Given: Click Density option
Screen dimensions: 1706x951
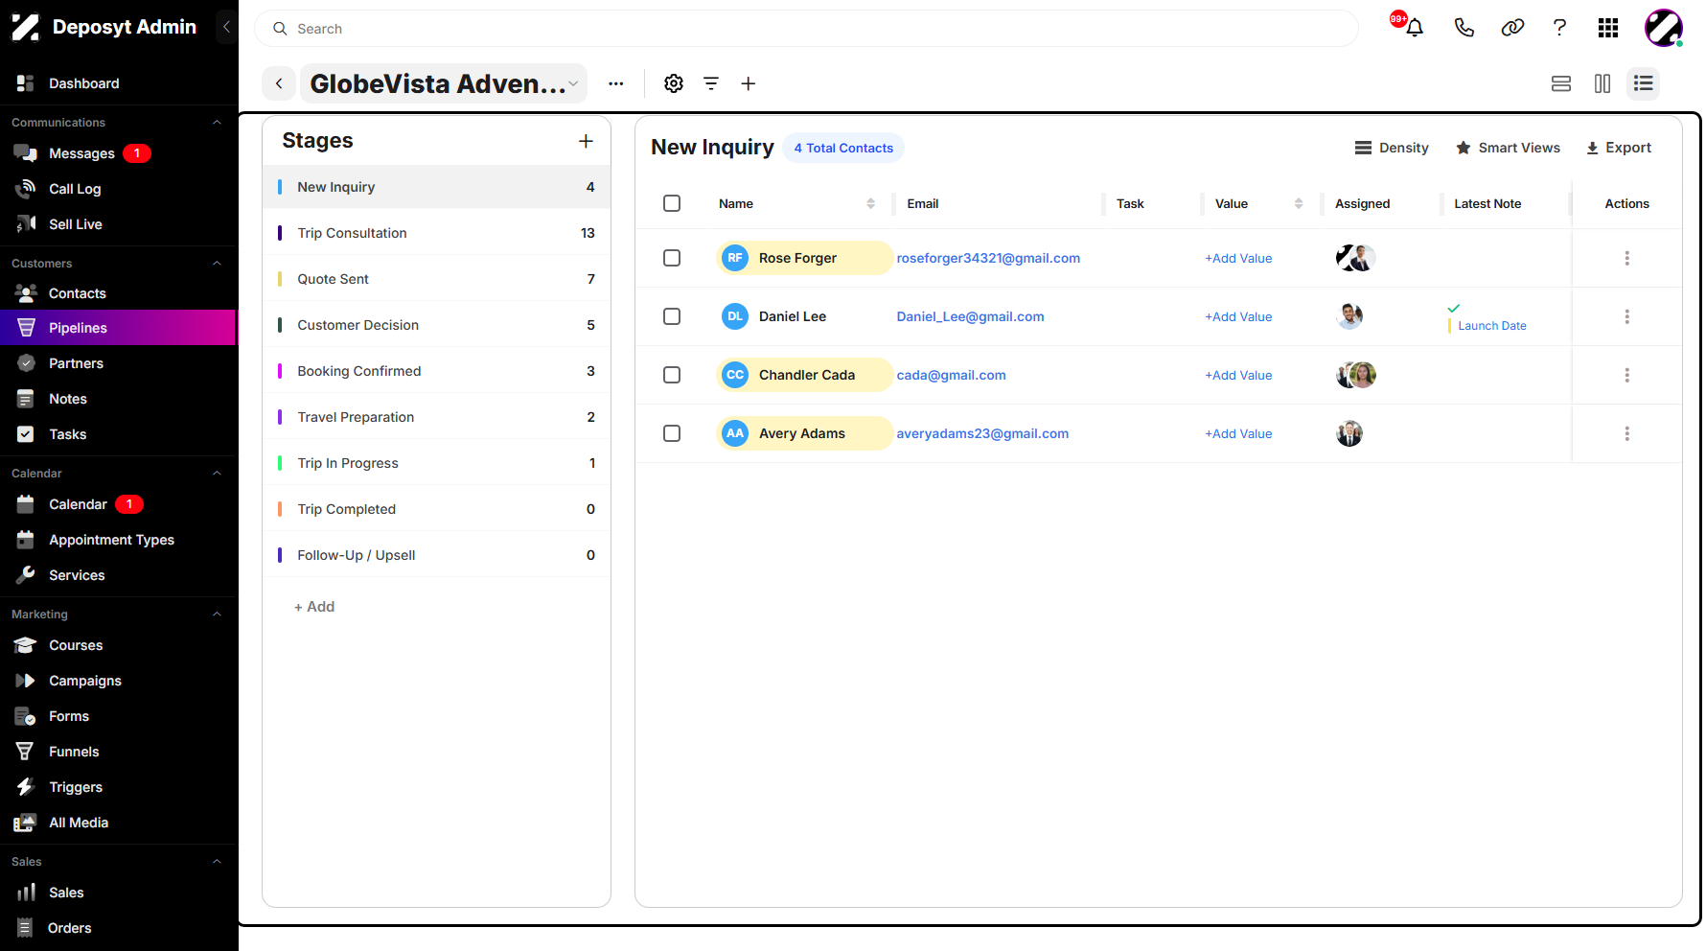Looking at the screenshot, I should (1392, 148).
